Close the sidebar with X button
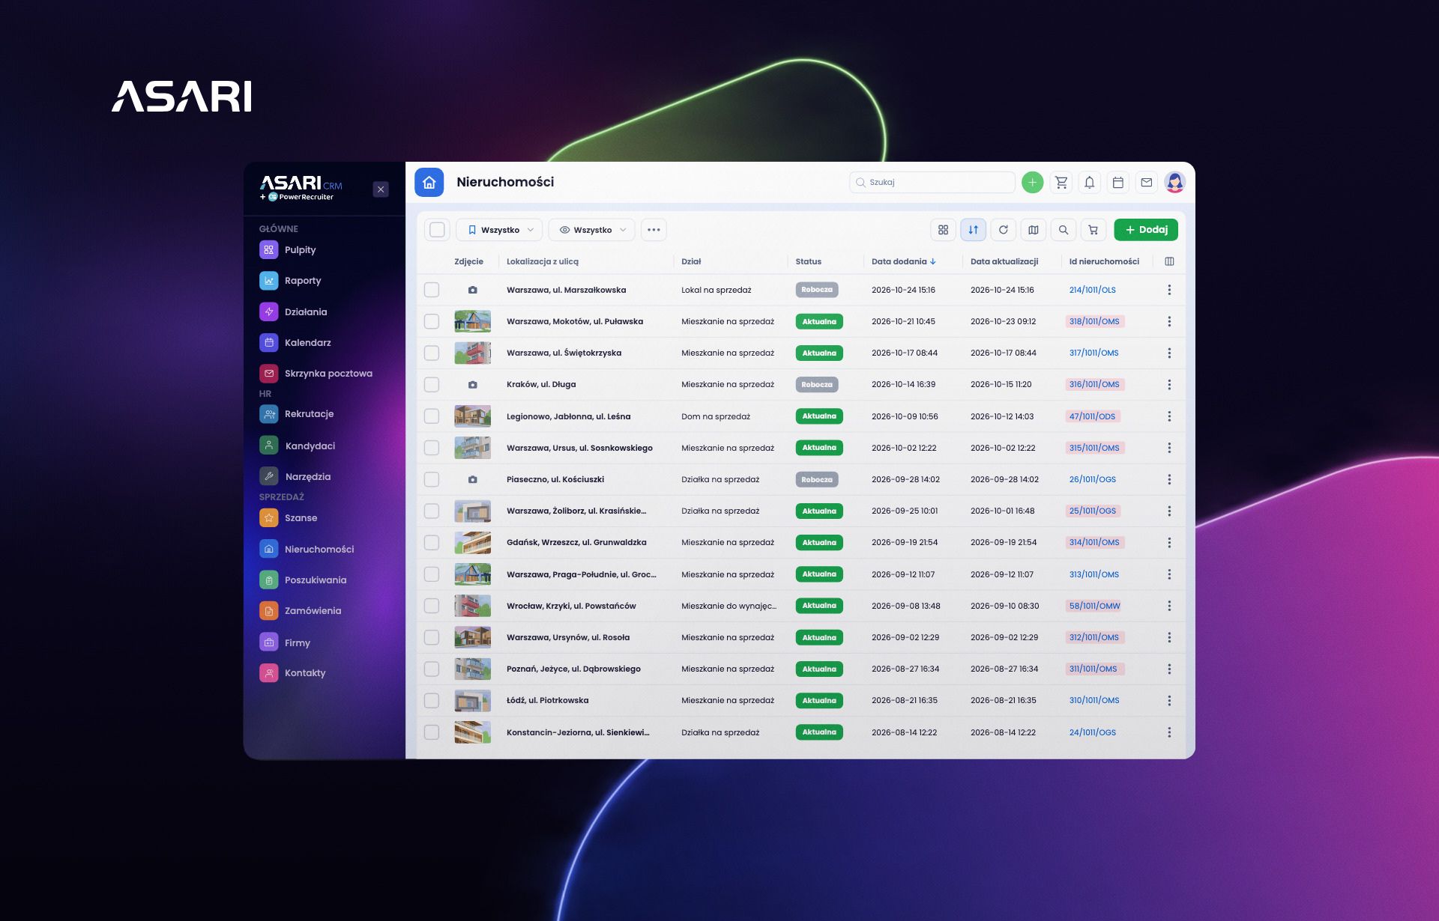1439x921 pixels. (x=381, y=189)
